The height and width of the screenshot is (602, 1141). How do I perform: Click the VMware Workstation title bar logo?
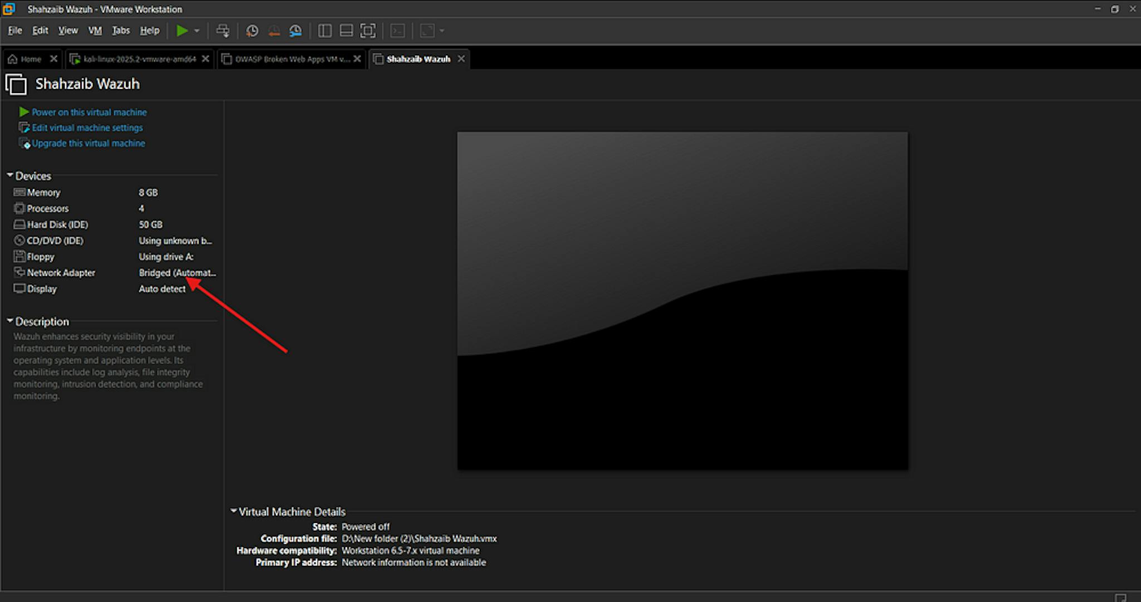point(9,9)
